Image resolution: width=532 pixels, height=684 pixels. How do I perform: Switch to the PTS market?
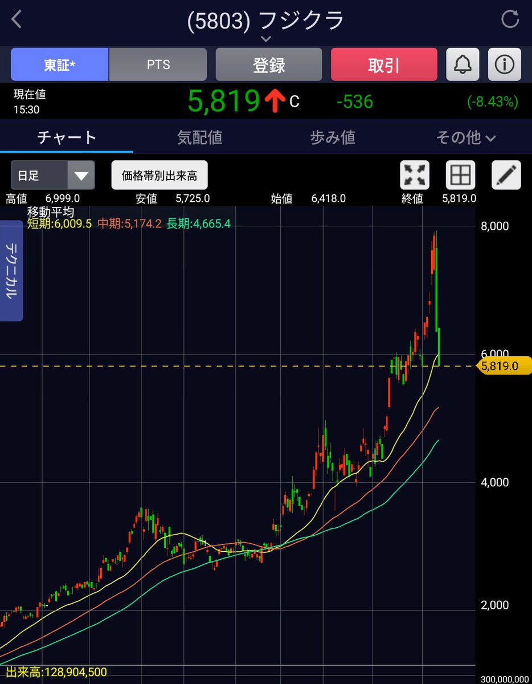point(158,64)
